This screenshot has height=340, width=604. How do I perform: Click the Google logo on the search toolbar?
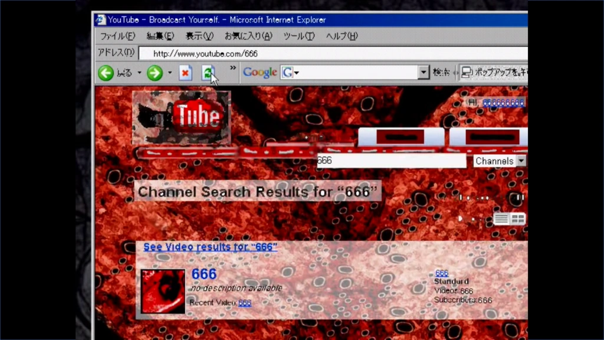259,71
